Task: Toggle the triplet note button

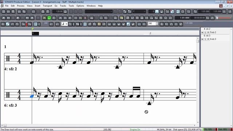Action: pos(144,24)
